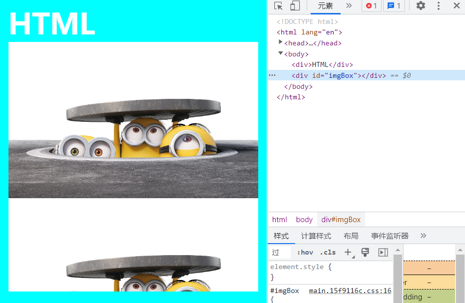Activate the inspect element picker icon
The height and width of the screenshot is (303, 465).
coord(278,6)
